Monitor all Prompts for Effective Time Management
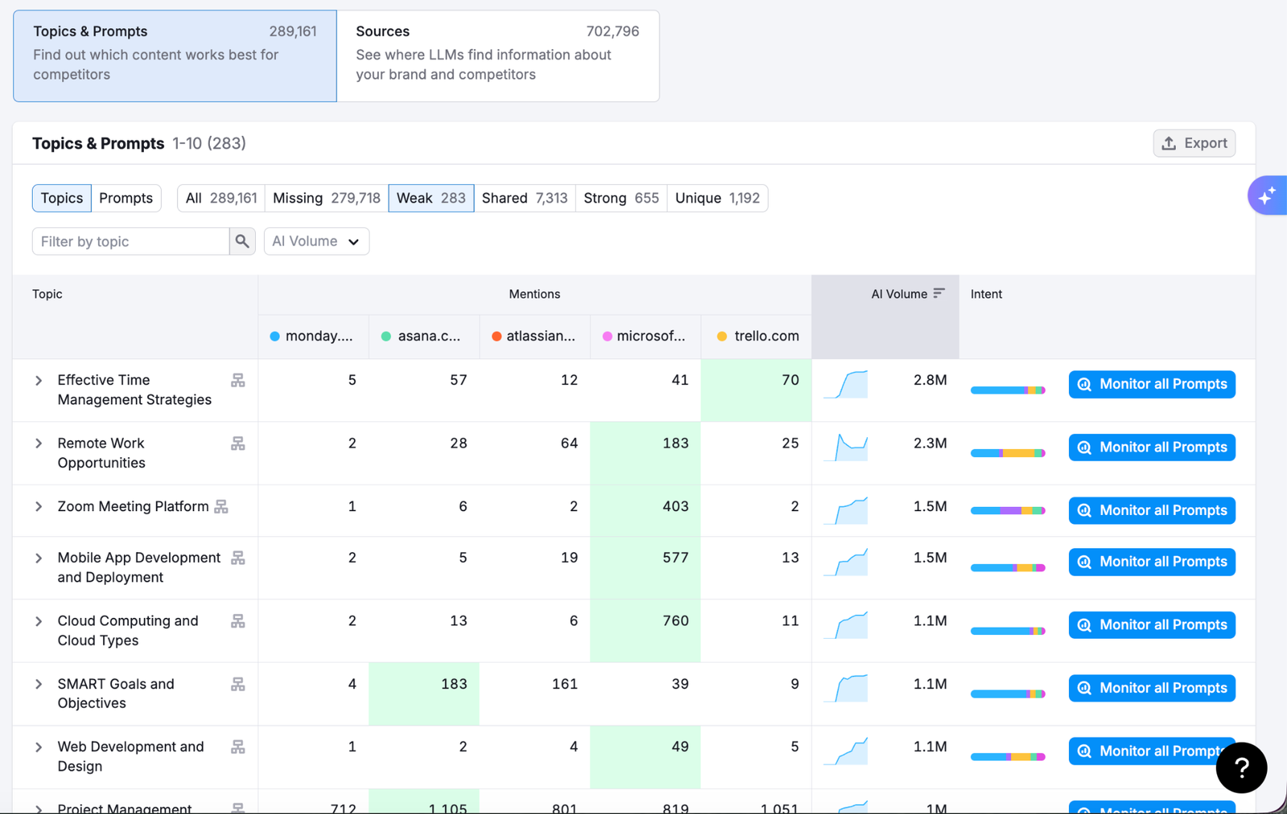Screen dimensions: 1287x814 (1152, 384)
